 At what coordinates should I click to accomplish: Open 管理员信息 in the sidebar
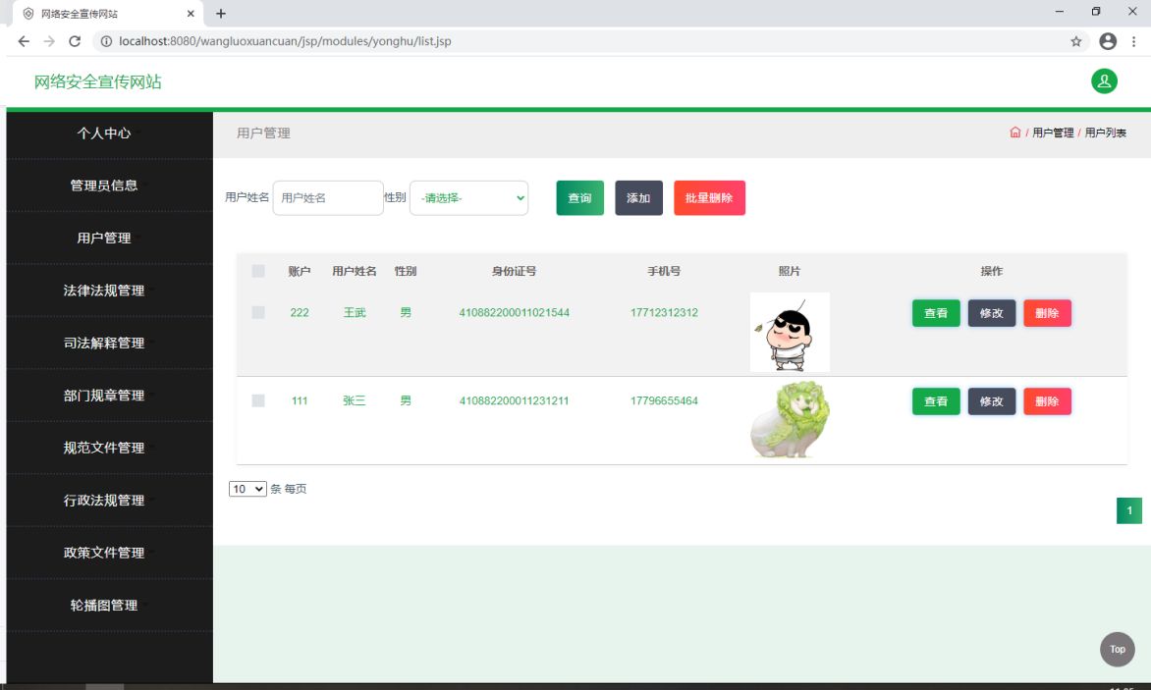click(x=104, y=186)
